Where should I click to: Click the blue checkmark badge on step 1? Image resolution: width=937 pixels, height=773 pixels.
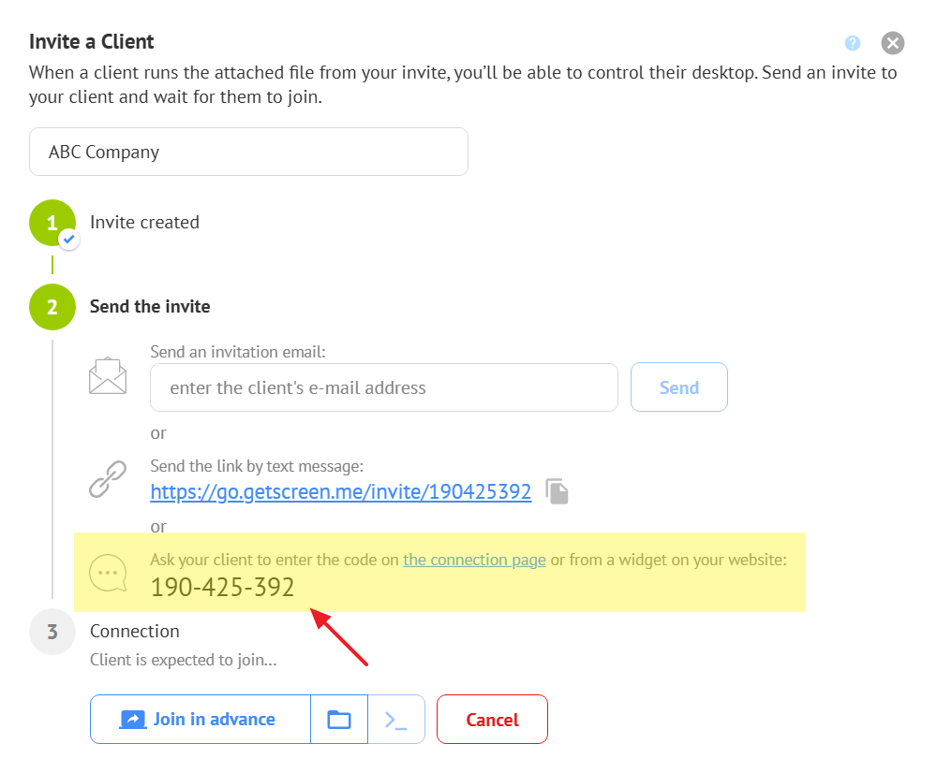[68, 240]
